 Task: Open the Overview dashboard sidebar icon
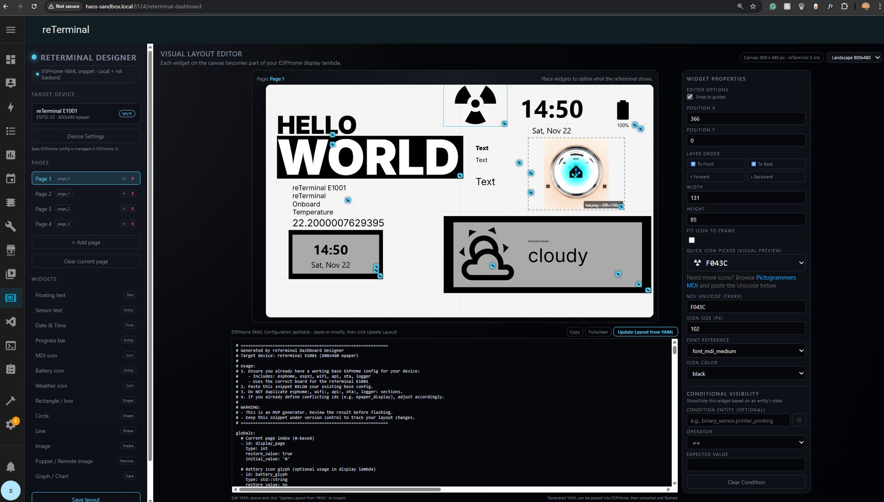click(11, 60)
